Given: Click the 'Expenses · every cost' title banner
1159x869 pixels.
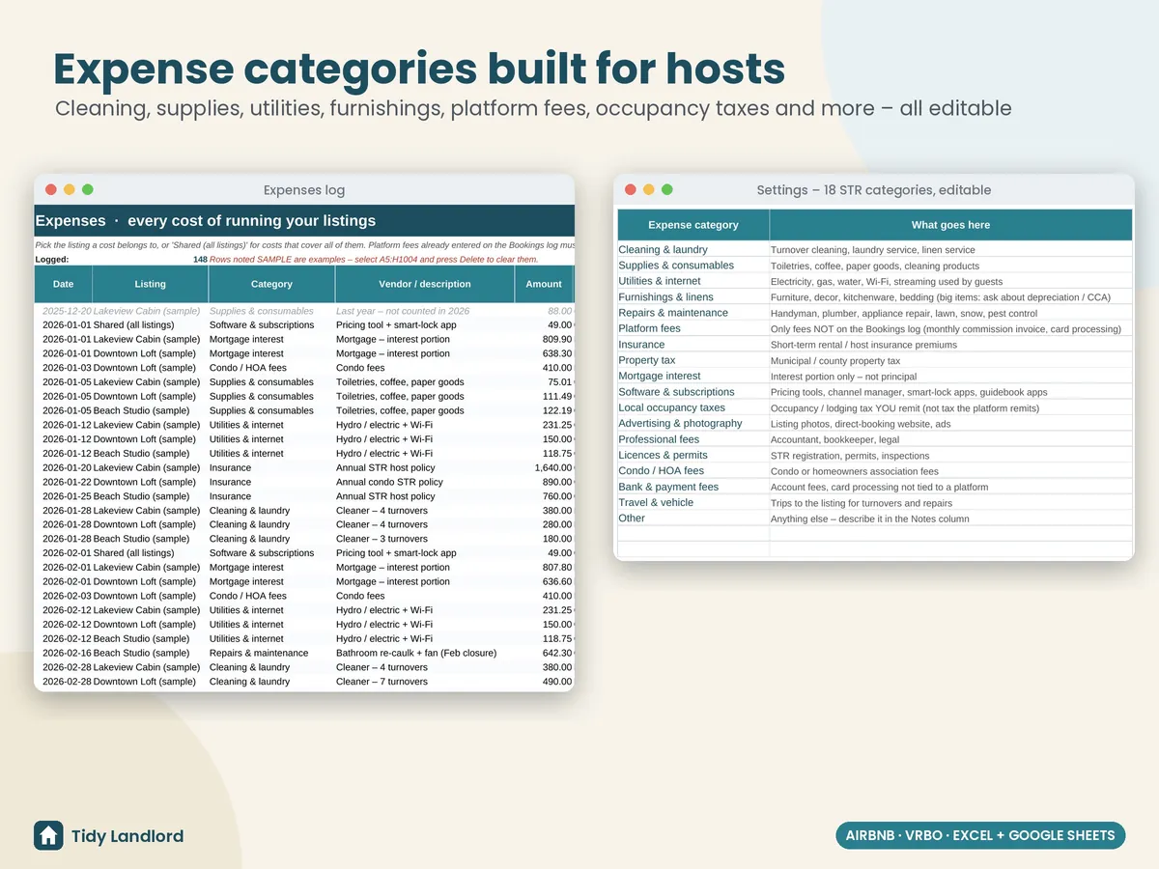Looking at the screenshot, I should (x=304, y=221).
